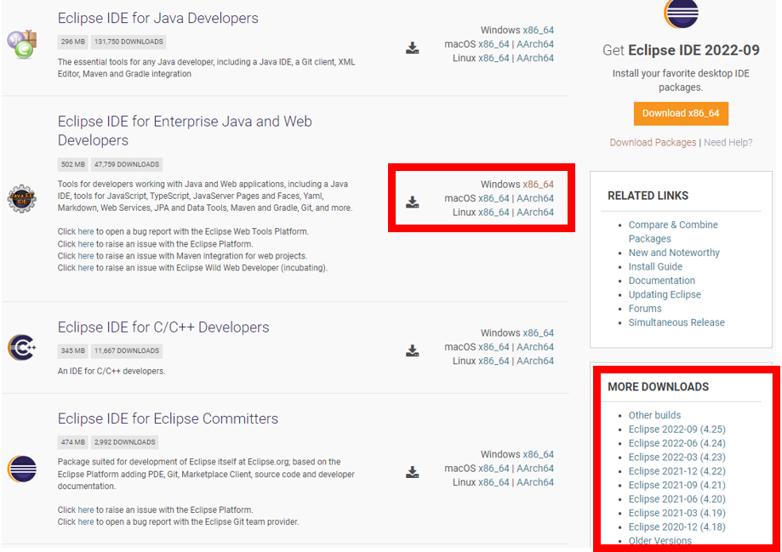Download C/C++ Developers Linux x86_64
The width and height of the screenshot is (782, 552).
point(494,361)
